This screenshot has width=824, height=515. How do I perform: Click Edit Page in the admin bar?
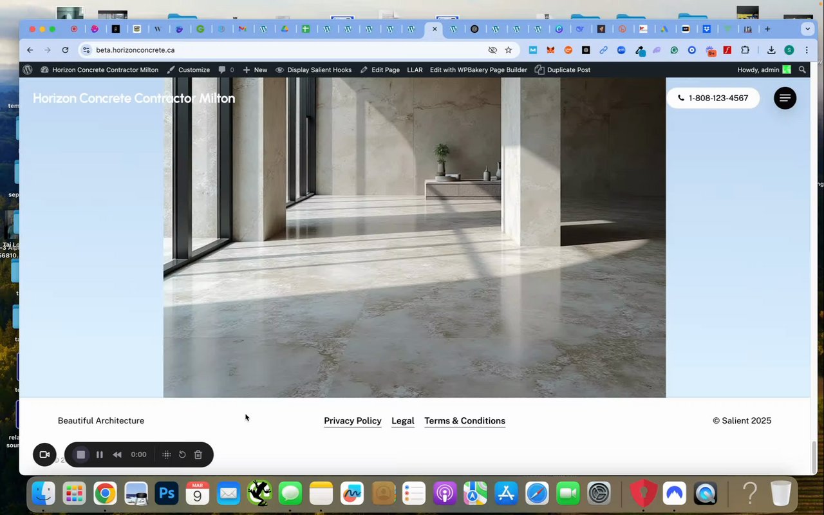coord(380,70)
